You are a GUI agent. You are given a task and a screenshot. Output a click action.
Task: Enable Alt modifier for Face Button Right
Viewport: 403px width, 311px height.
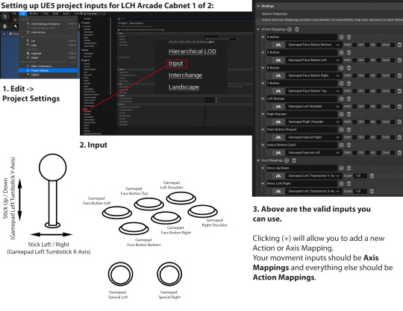[x=379, y=75]
